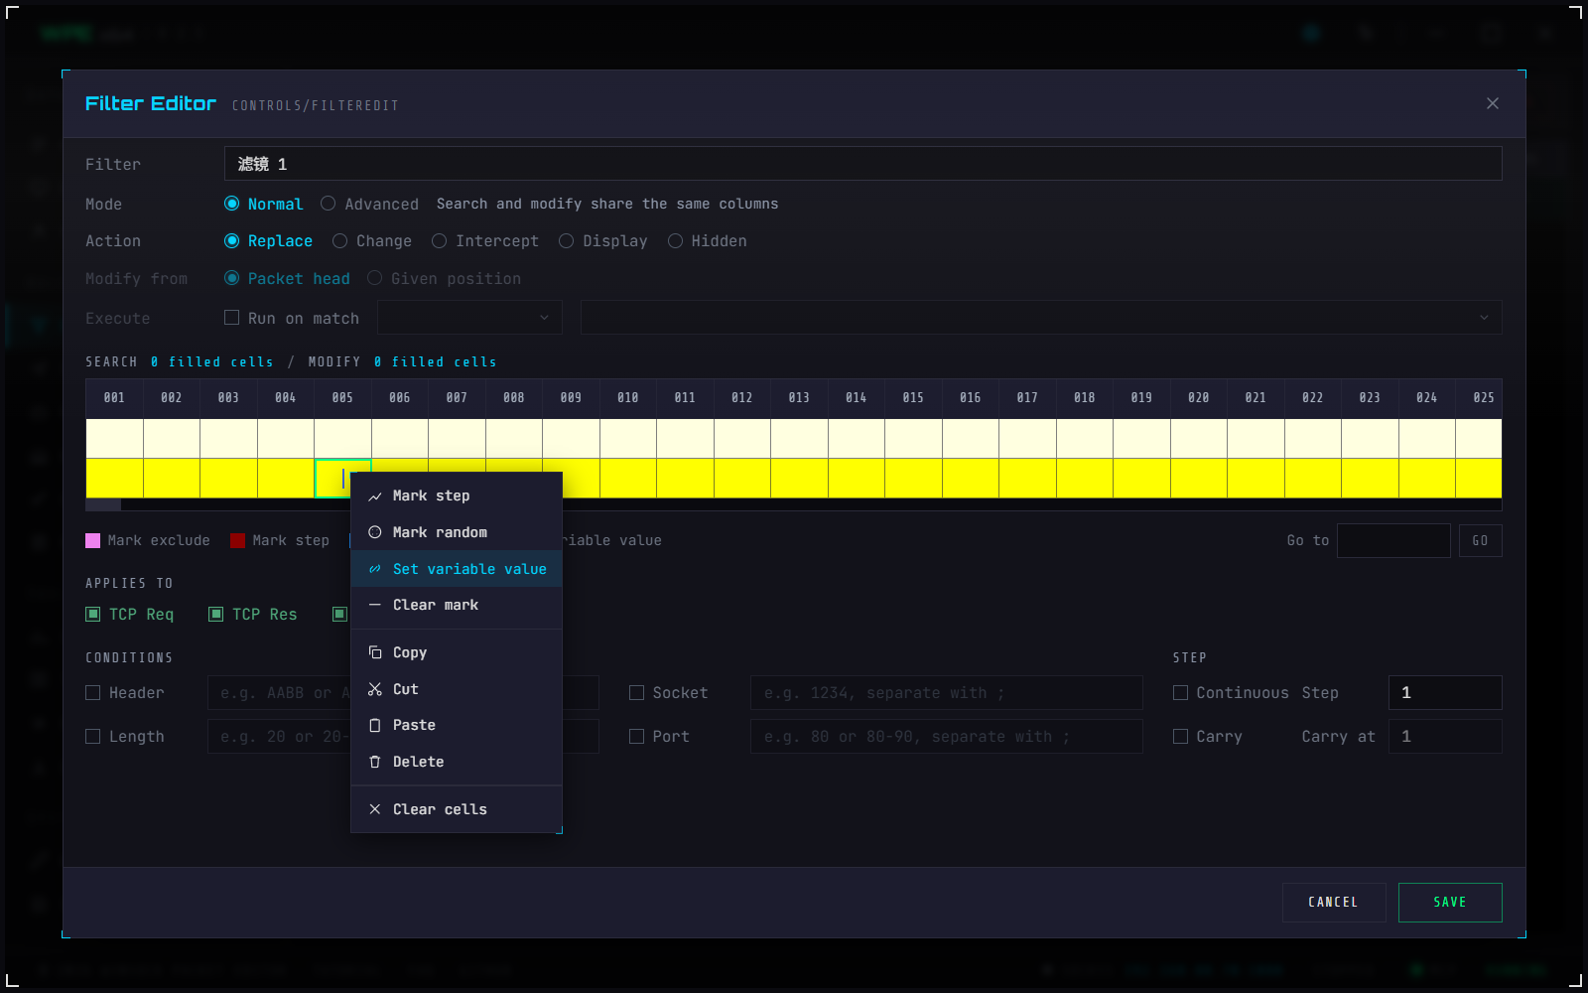This screenshot has width=1588, height=993.
Task: Enable the Header condition checkbox
Action: [x=92, y=693]
